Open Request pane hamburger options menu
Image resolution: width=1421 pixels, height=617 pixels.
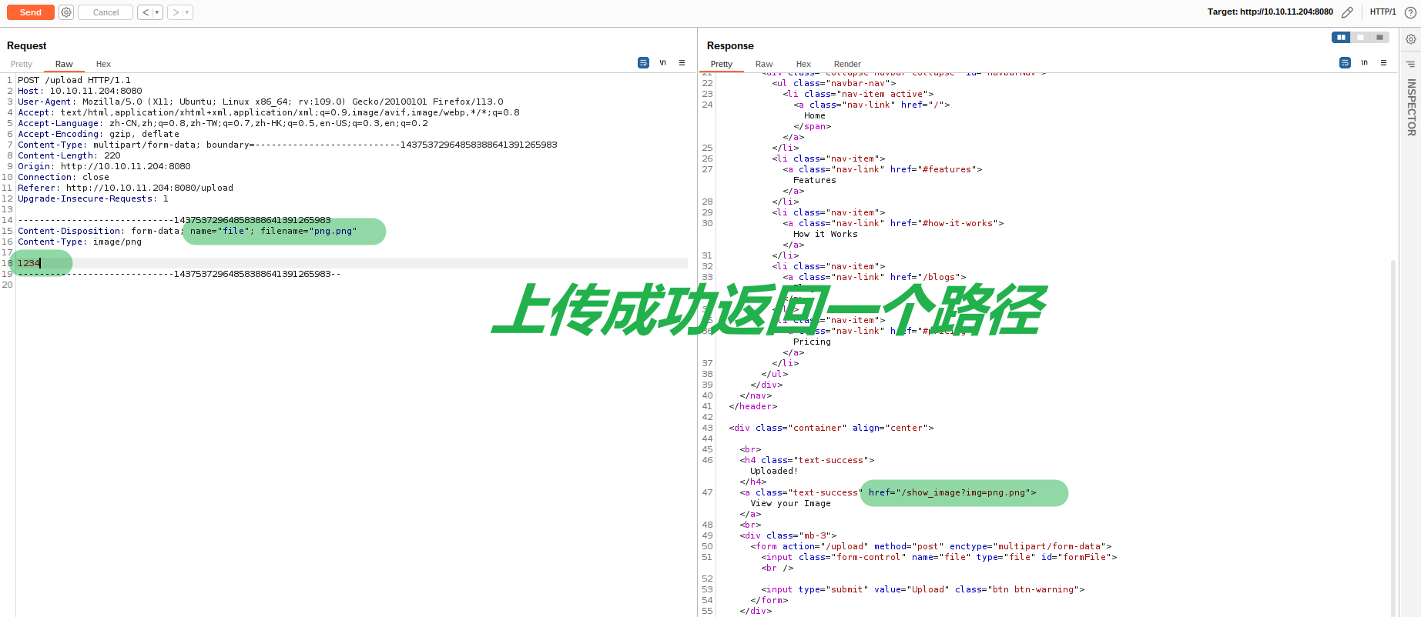pyautogui.click(x=682, y=63)
